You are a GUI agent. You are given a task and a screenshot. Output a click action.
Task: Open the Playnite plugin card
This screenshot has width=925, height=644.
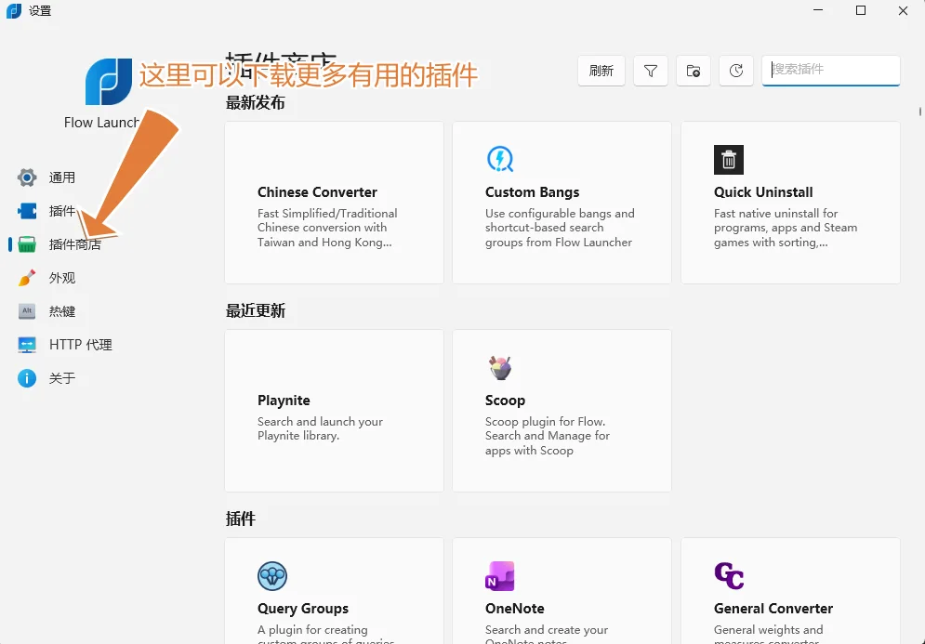coord(334,411)
